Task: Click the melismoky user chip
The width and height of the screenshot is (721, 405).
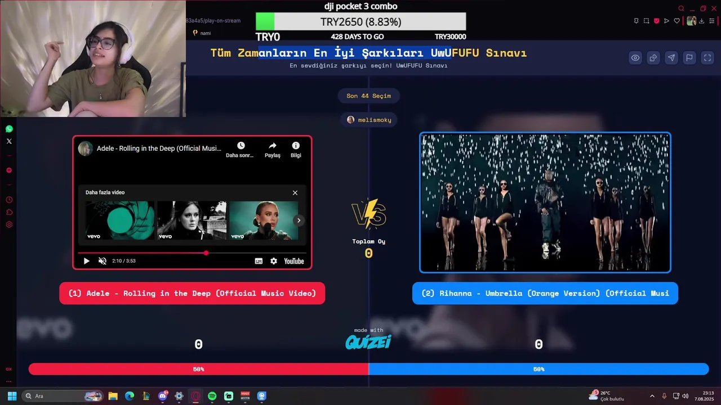Action: tap(370, 120)
